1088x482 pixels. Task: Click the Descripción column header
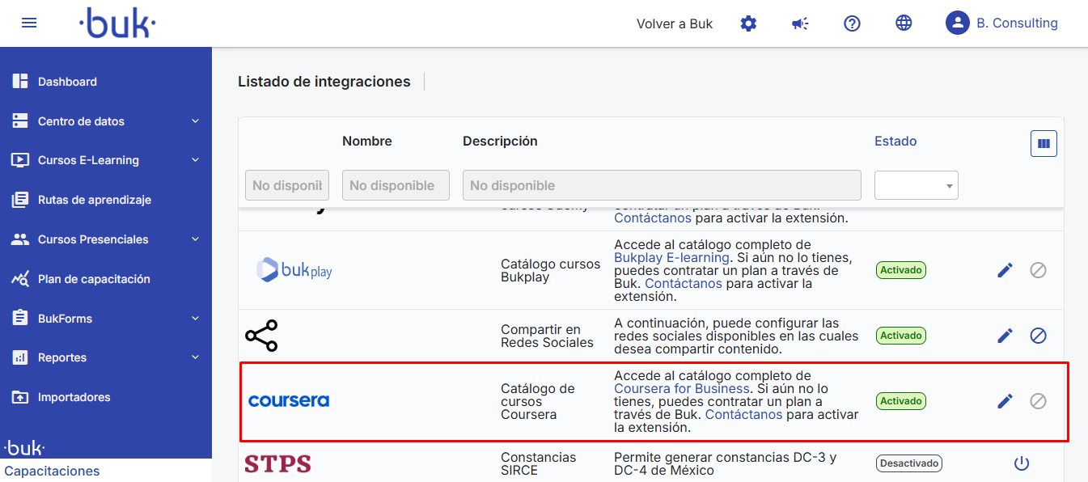[500, 141]
